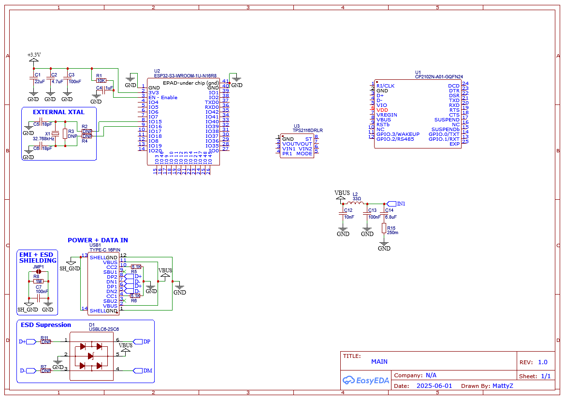The width and height of the screenshot is (565, 400).
Task: Click the IO15 pin label on ESP32
Action: point(155,122)
